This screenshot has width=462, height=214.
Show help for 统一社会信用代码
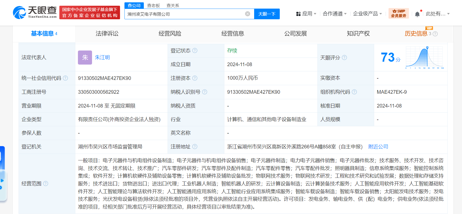click(65, 78)
